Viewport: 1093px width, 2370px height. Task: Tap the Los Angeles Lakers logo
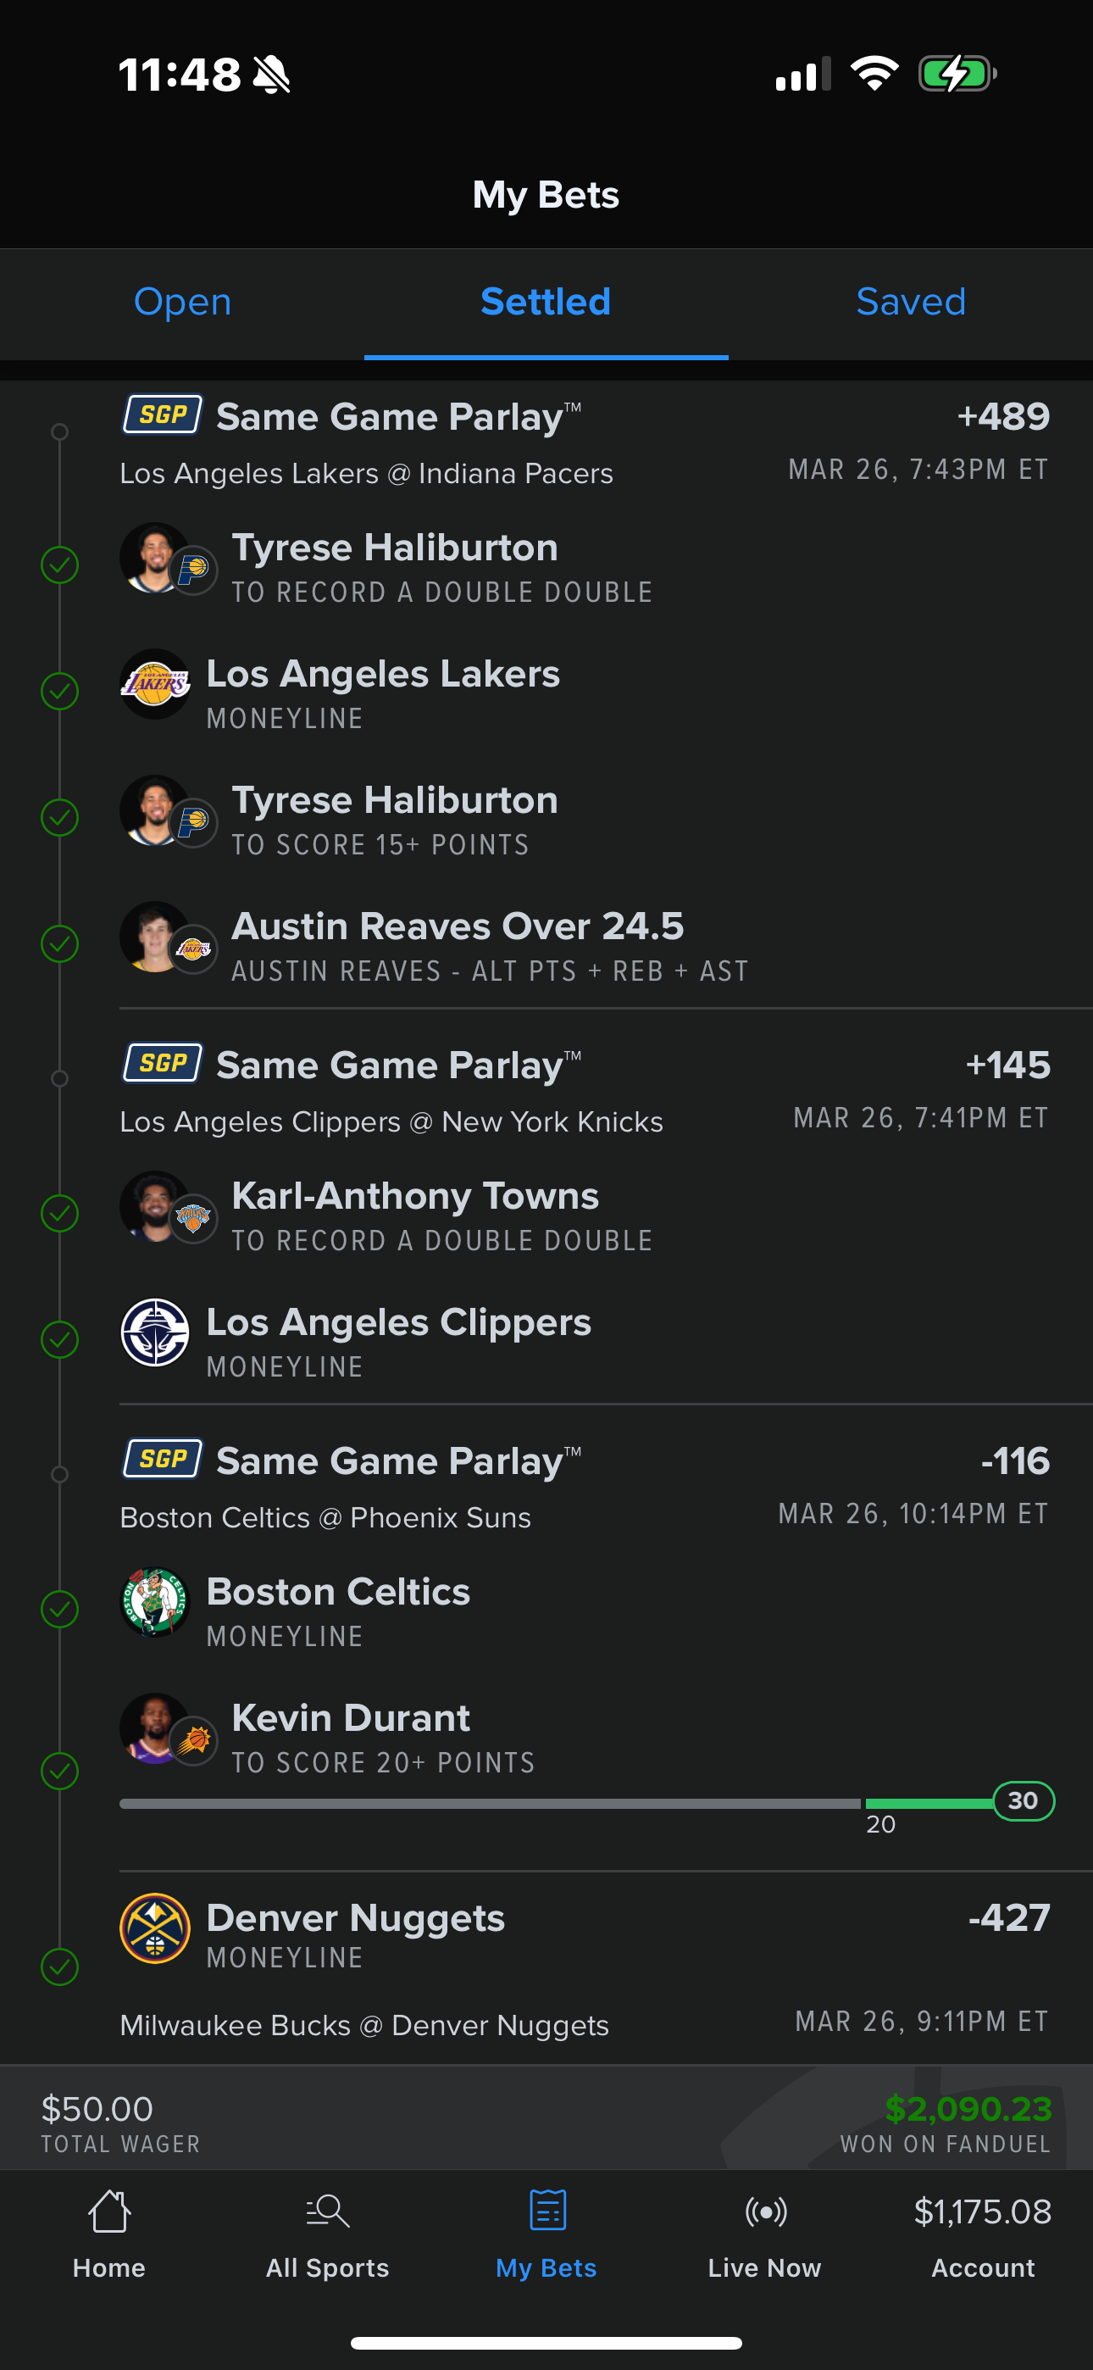tap(154, 685)
